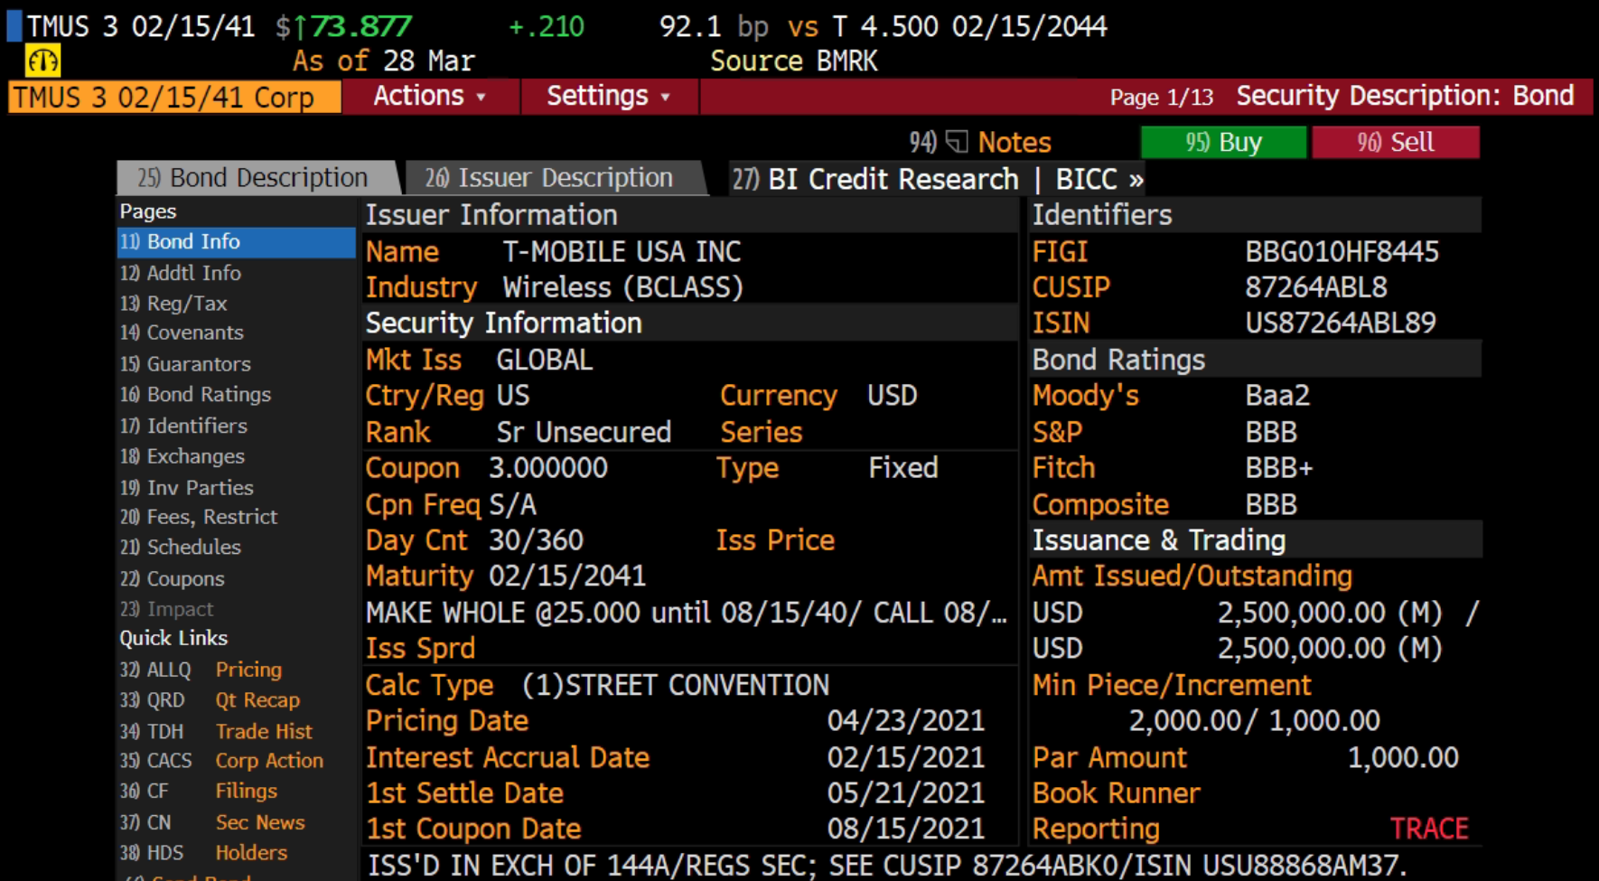Click the ISIN value US87264ABL89
1599x881 pixels.
click(1340, 323)
